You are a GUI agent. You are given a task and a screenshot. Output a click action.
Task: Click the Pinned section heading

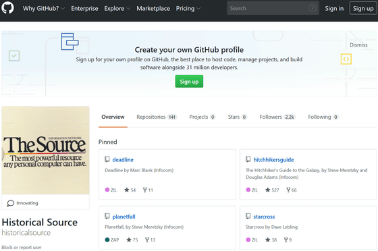[x=107, y=142]
